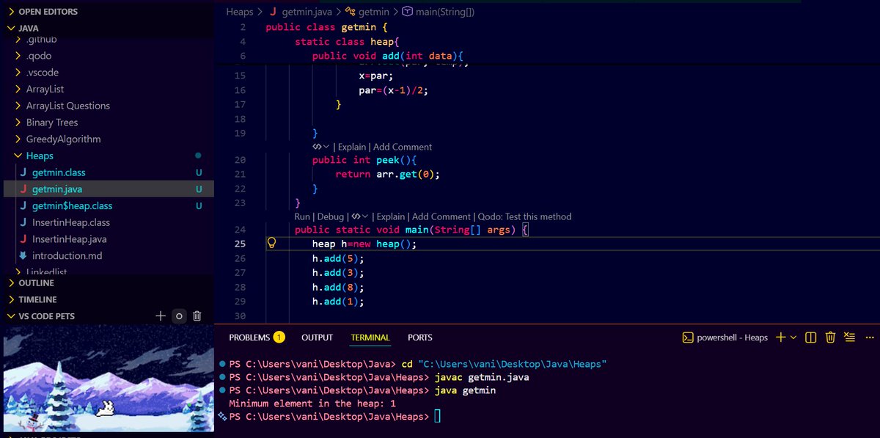Image resolution: width=880 pixels, height=438 pixels.
Task: Split the terminal panel
Action: click(811, 337)
